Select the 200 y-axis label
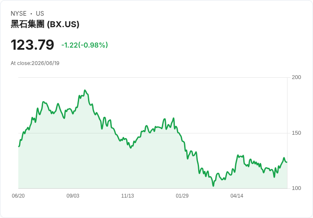 pyautogui.click(x=296, y=77)
